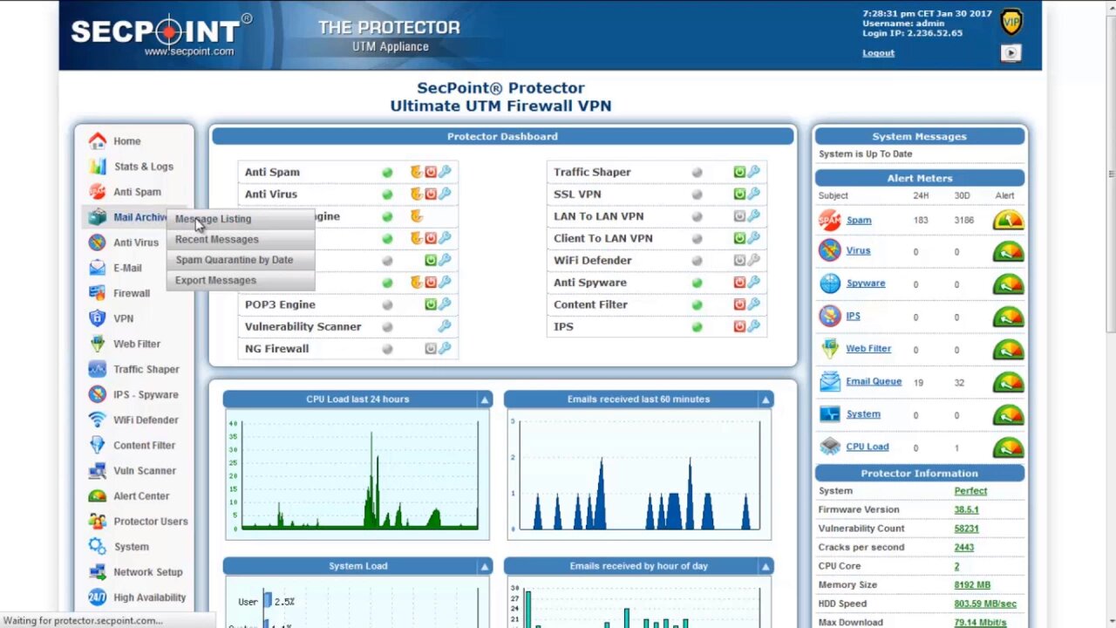
Task: Turn off Anti Virus with power button
Action: point(431,194)
